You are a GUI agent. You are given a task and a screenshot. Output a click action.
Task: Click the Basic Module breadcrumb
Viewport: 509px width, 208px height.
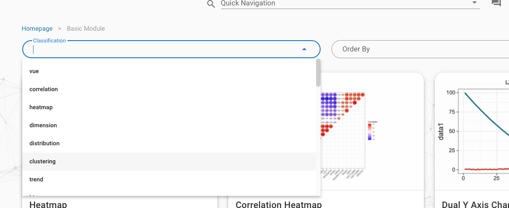[86, 29]
